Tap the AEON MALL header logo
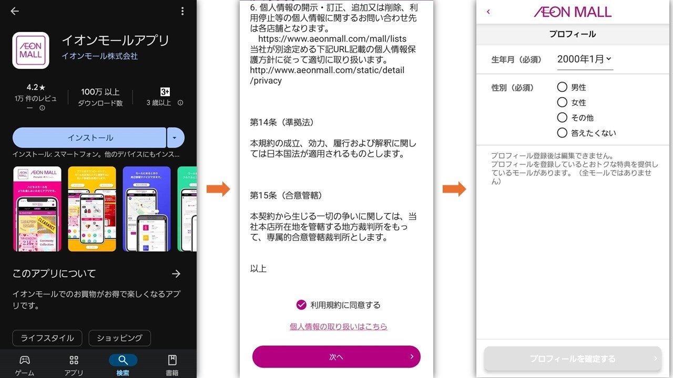This screenshot has width=673, height=378. click(x=573, y=12)
